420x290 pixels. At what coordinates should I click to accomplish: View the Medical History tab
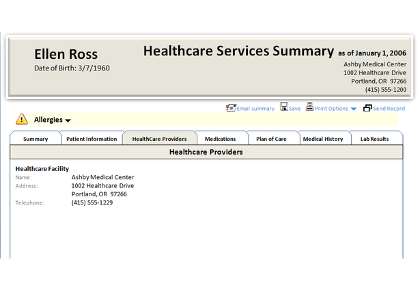click(323, 139)
